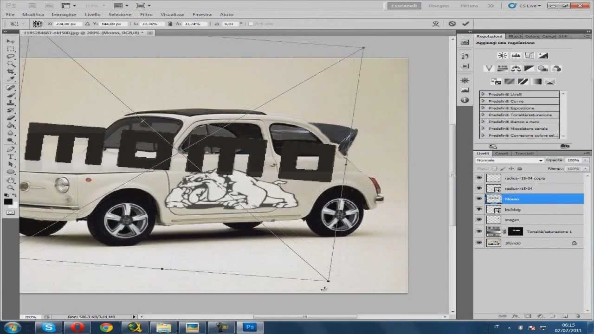Image resolution: width=594 pixels, height=334 pixels.
Task: Select the Paint Bucket tool
Action: pos(10,125)
